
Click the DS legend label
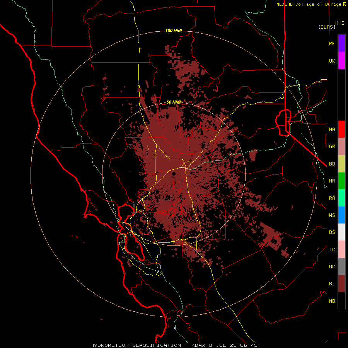[x=332, y=232]
